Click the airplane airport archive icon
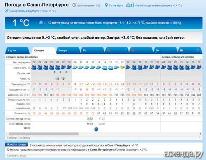The height and width of the screenshot is (160, 206). point(7,11)
